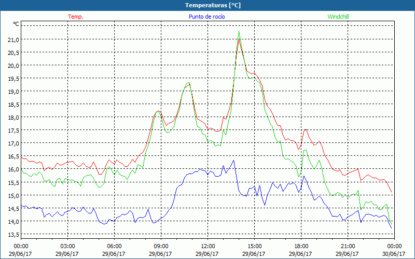Click the 19,0 y-axis value
Screen dimensions: 415x259
coord(13,92)
